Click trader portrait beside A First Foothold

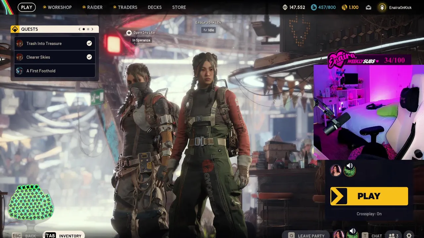coord(20,71)
